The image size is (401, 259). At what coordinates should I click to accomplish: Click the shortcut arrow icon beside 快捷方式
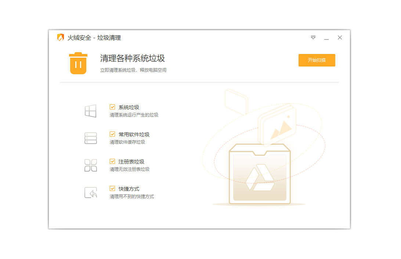(90, 192)
